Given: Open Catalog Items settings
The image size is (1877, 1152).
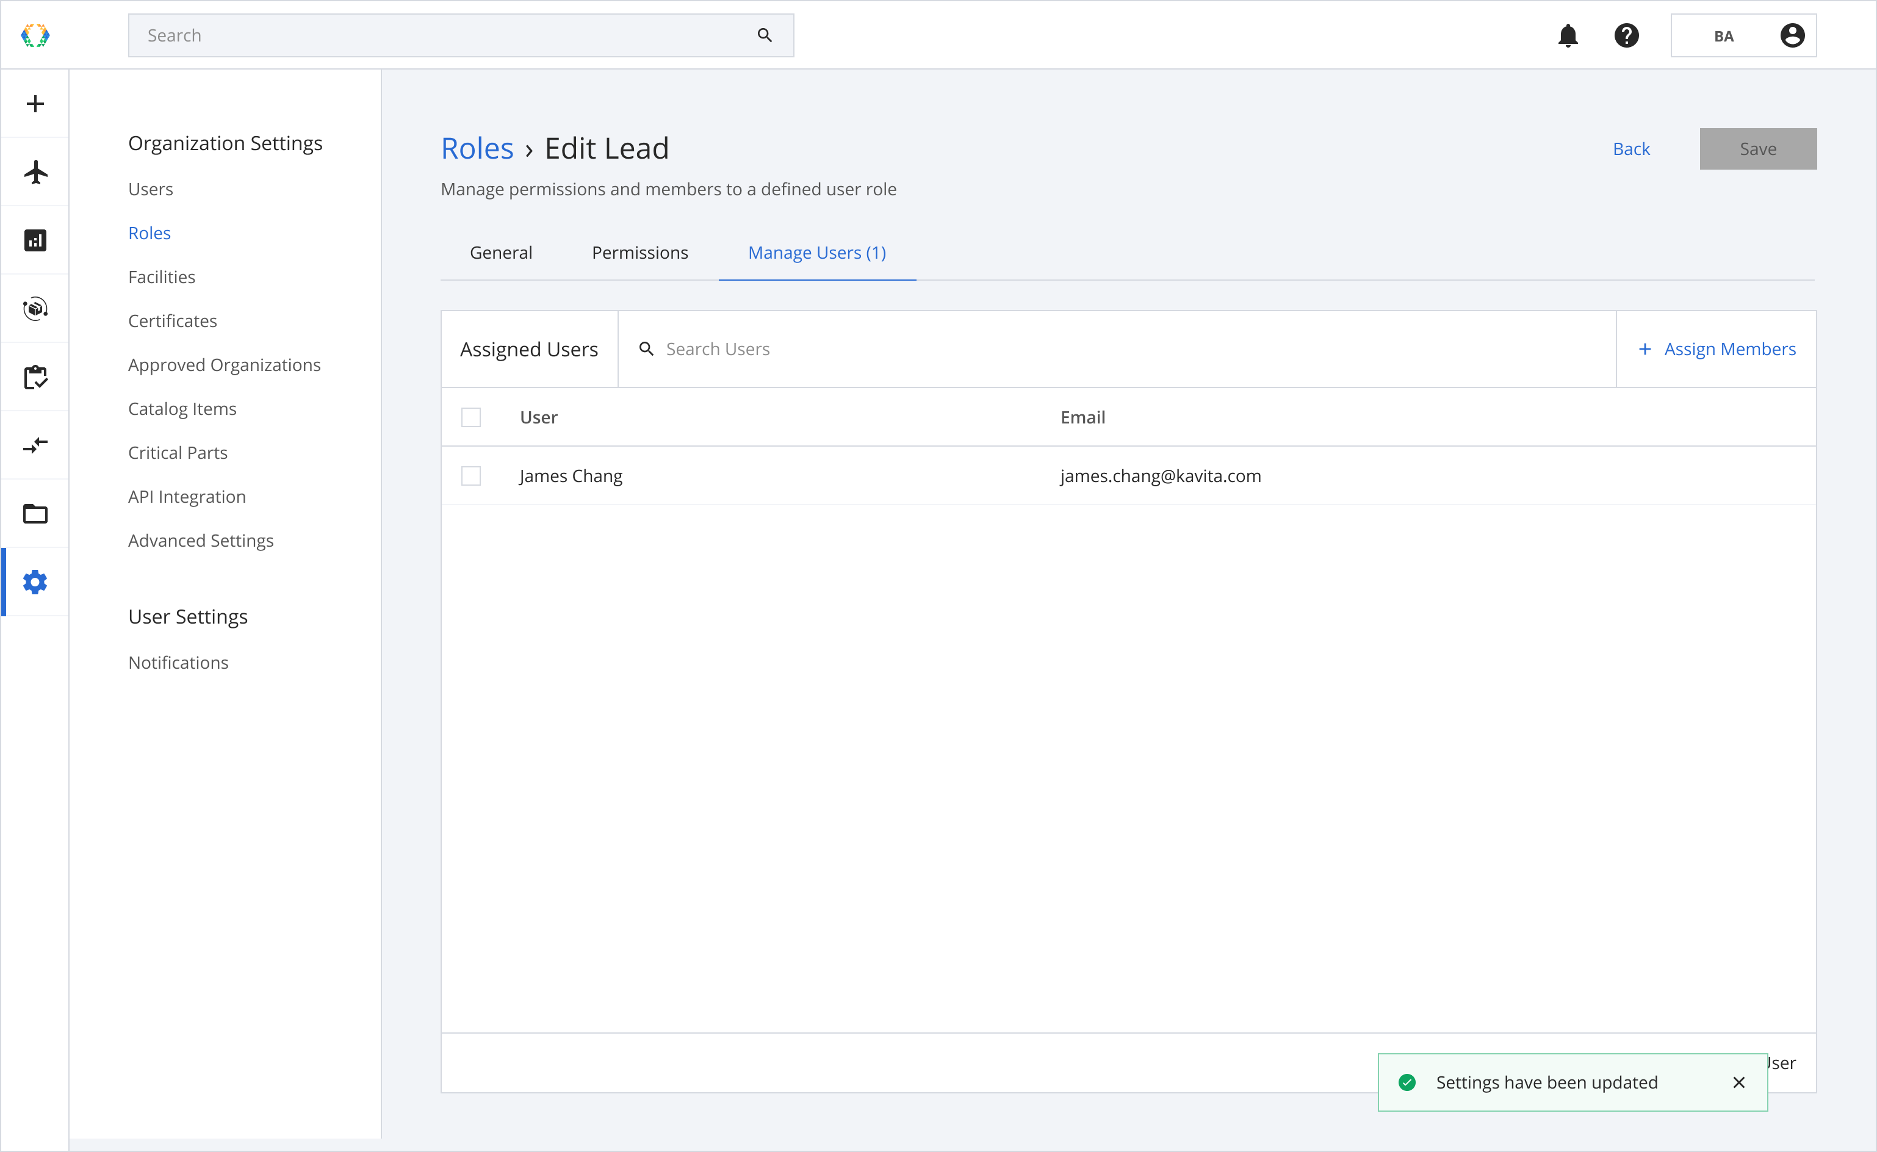Looking at the screenshot, I should point(182,409).
